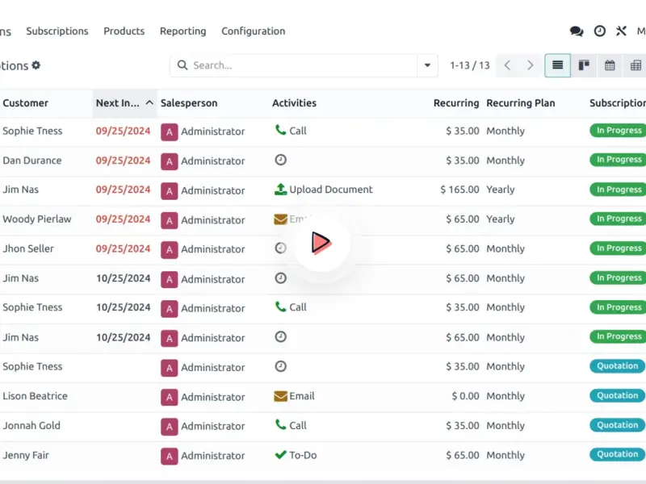Image resolution: width=646 pixels, height=484 pixels.
Task: Switch to list view
Action: pos(557,65)
